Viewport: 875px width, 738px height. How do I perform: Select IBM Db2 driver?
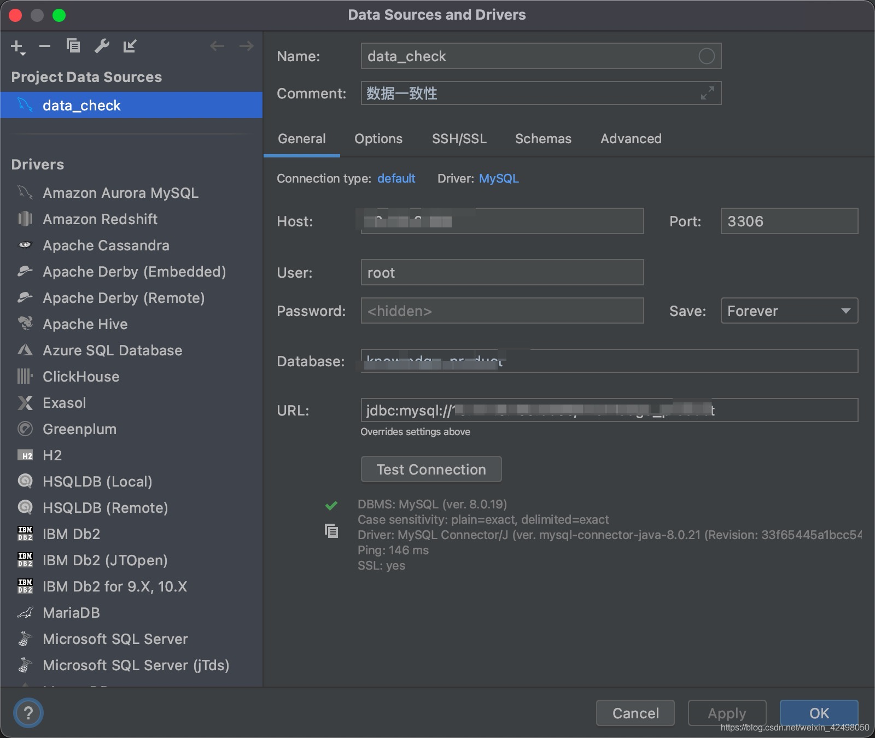[131, 534]
